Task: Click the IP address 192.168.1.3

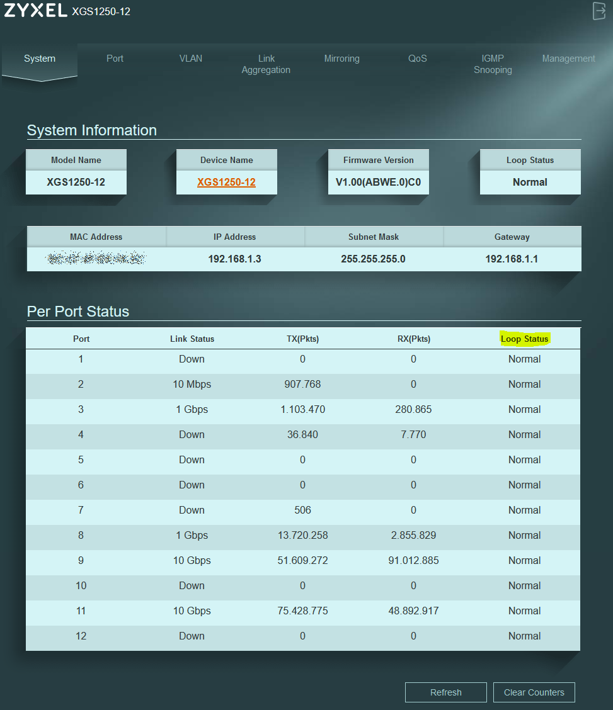Action: tap(235, 259)
